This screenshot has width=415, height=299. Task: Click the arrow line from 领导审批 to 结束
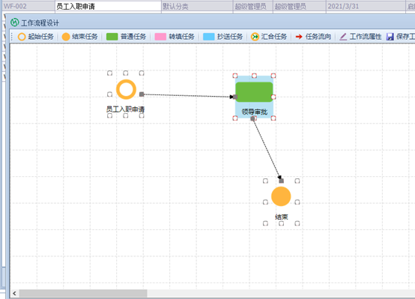click(x=267, y=149)
